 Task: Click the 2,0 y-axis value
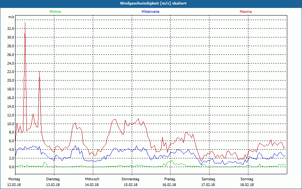click(12, 158)
